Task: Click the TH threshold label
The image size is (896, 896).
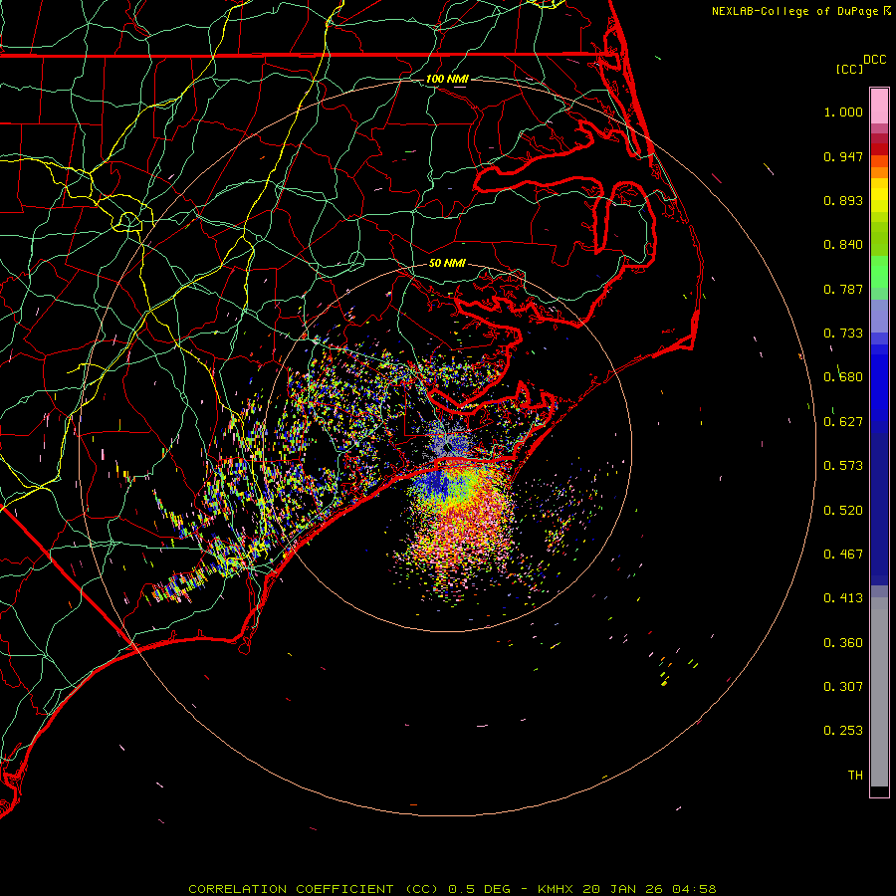Action: coord(855,776)
